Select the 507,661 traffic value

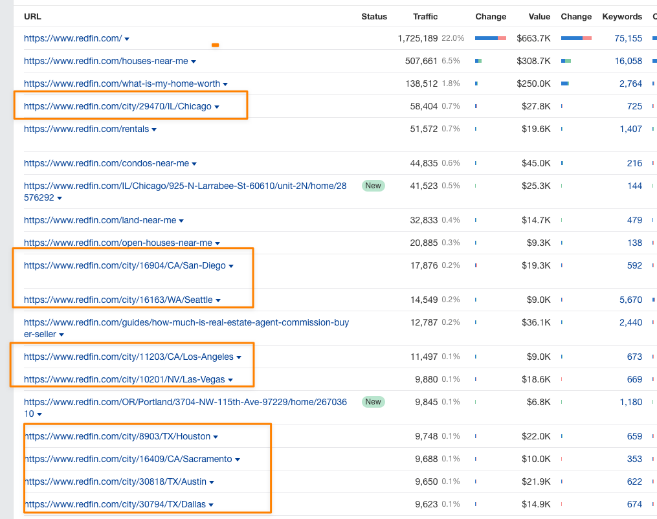pyautogui.click(x=421, y=61)
